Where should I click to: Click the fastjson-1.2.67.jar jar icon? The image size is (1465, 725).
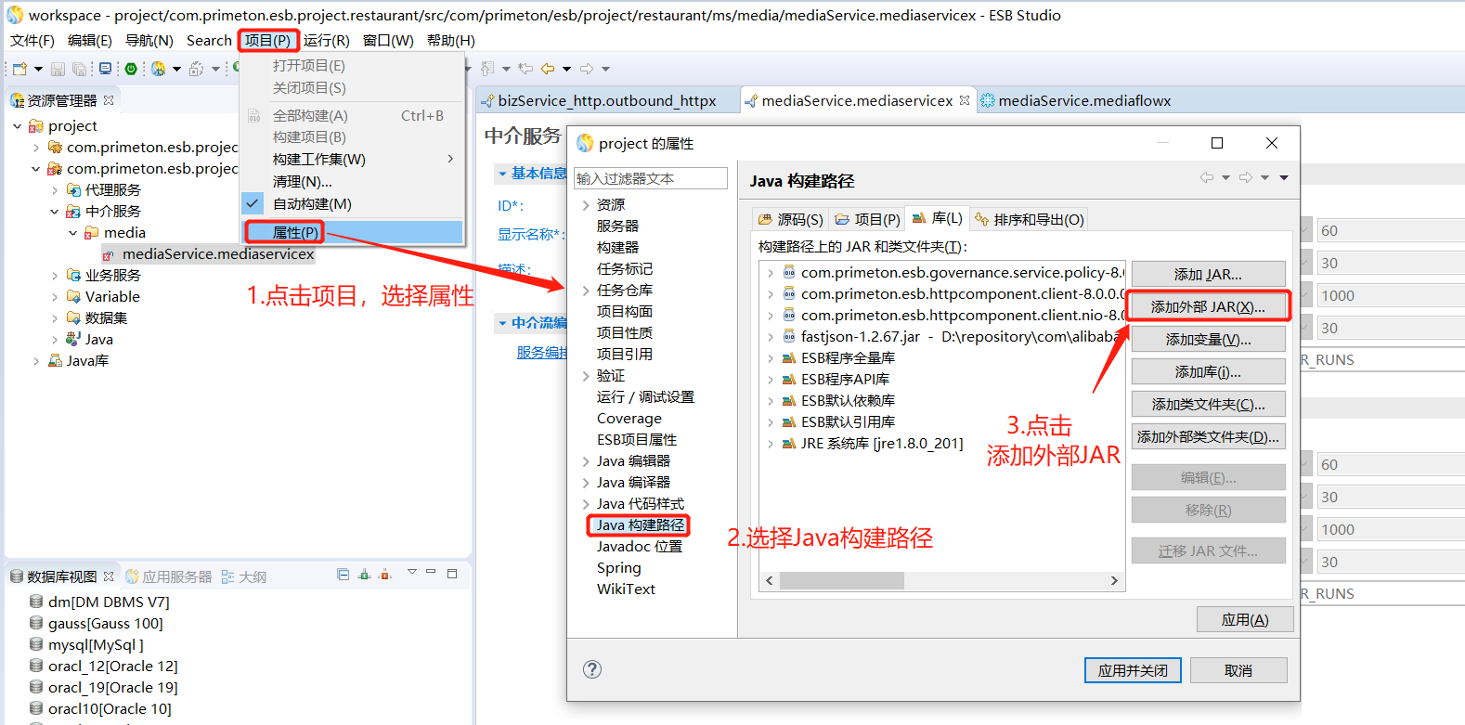pyautogui.click(x=789, y=336)
